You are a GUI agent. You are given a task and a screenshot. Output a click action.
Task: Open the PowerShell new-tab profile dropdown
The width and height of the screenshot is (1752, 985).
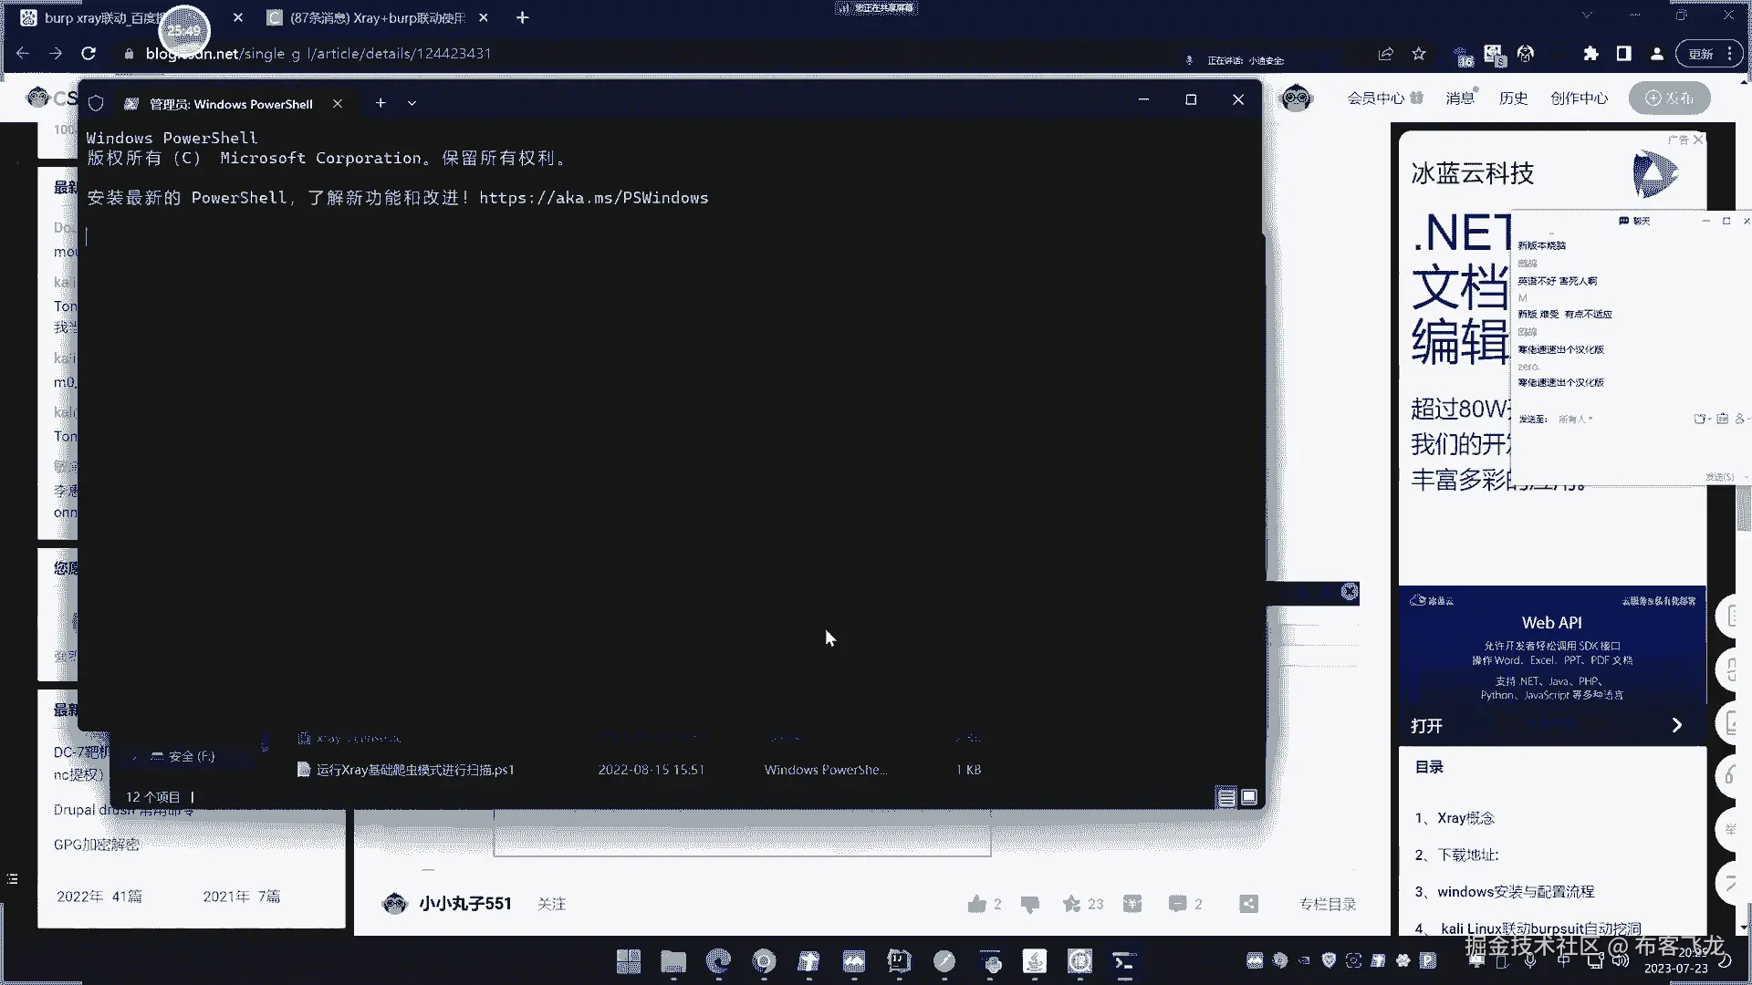(x=412, y=103)
